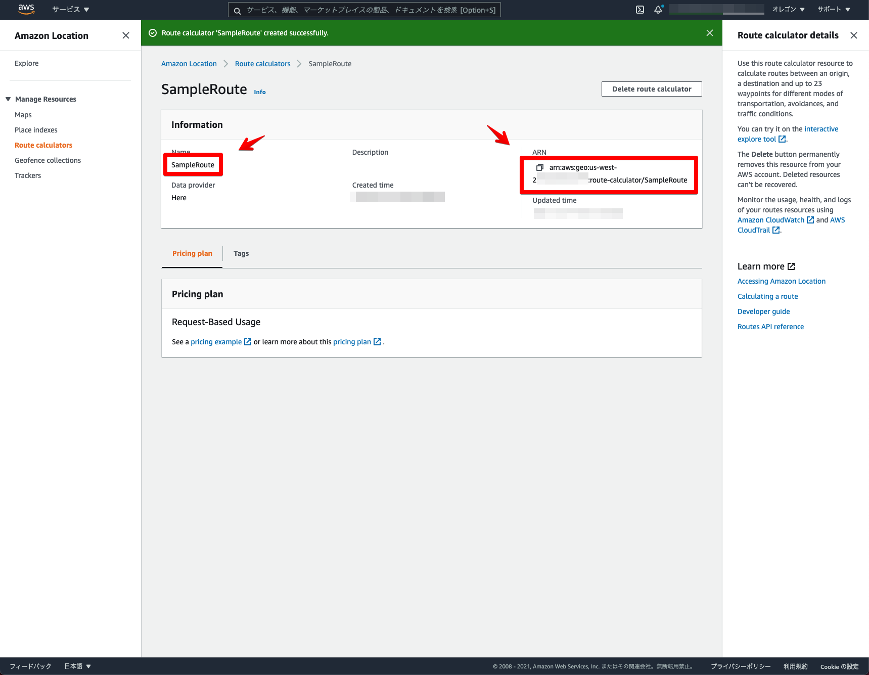Viewport: 869px width, 675px height.
Task: Focus the AWS services search field
Action: tap(364, 10)
